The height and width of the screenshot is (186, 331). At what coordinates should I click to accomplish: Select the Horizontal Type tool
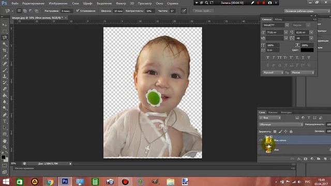point(5,121)
